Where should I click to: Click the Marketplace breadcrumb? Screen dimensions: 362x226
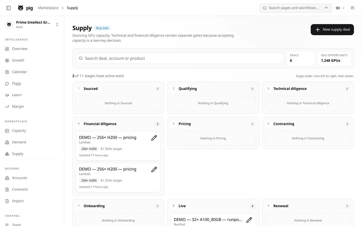click(48, 8)
